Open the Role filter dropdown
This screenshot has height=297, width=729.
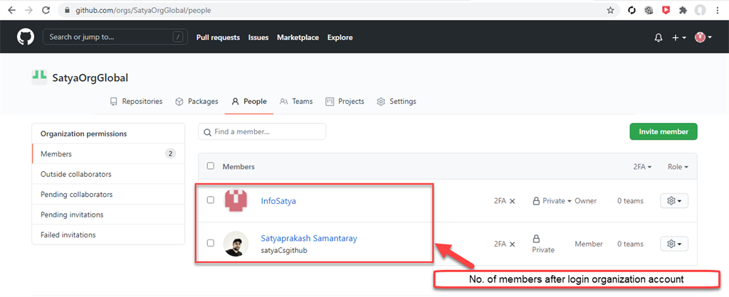click(x=678, y=166)
